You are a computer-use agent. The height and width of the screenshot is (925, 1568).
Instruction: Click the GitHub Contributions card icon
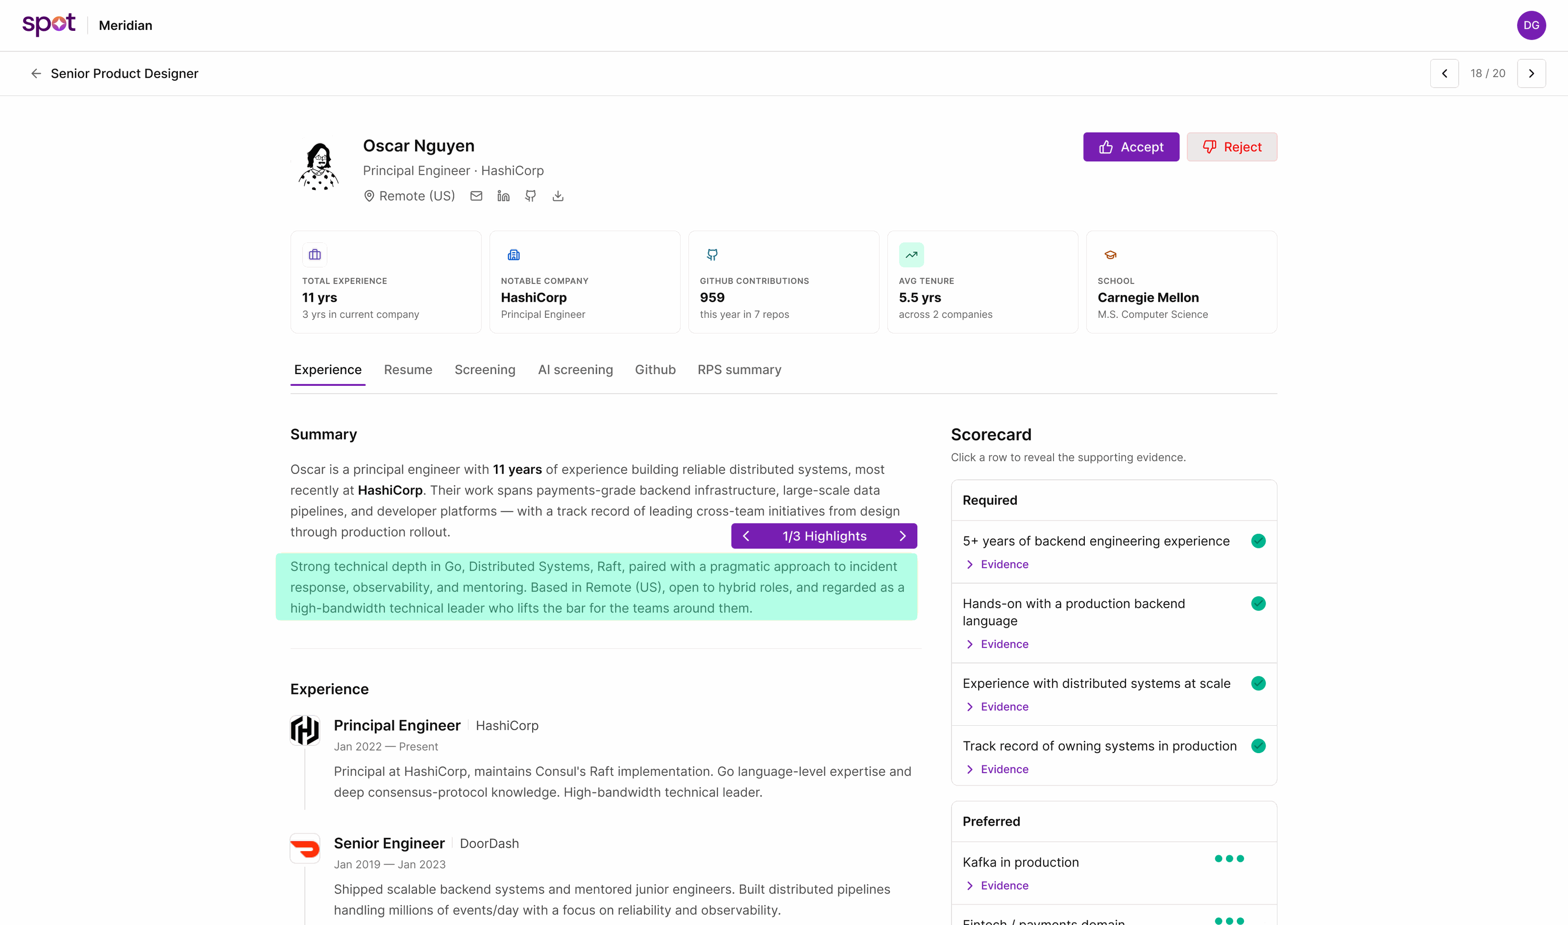tap(712, 255)
